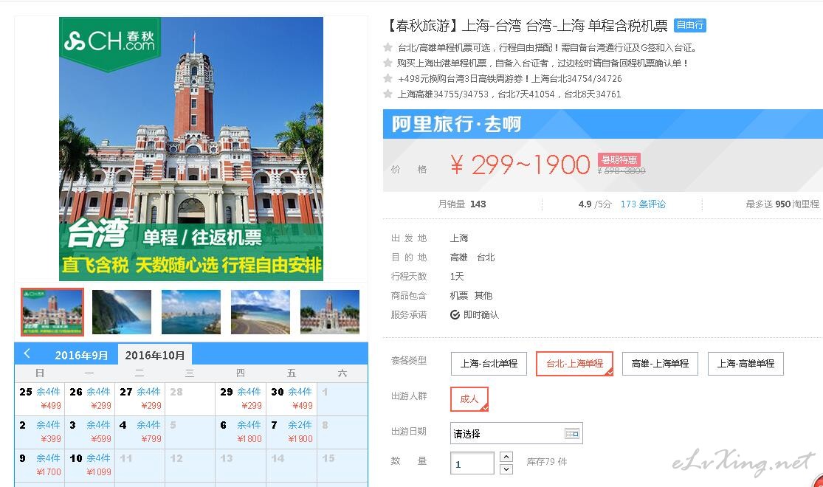
Task: Pick calendar date 9 priced ¥1700
Action: (40, 465)
